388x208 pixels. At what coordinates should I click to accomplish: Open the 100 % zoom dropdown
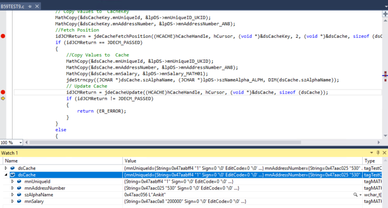(20, 143)
